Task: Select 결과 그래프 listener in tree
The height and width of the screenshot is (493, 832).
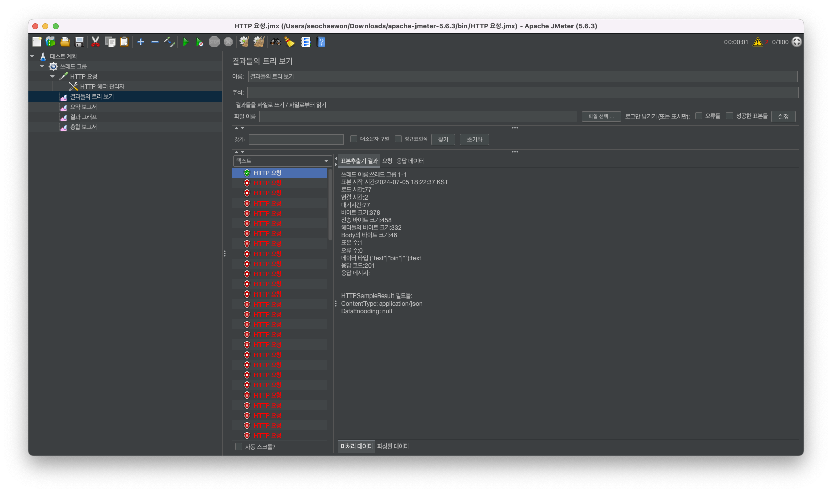Action: (83, 117)
